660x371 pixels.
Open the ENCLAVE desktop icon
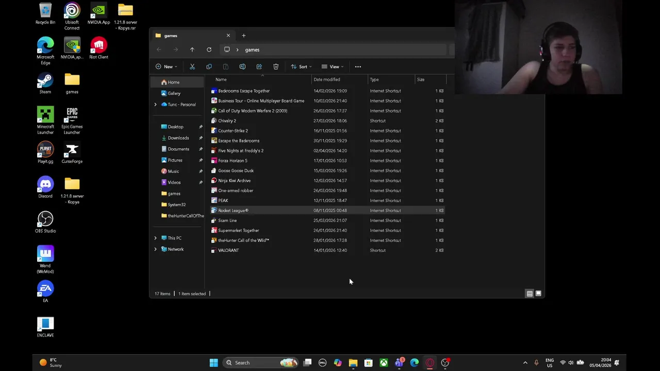pos(45,327)
